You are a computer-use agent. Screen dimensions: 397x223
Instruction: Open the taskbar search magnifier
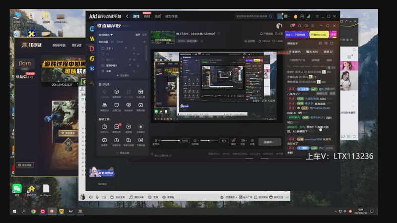pos(23,211)
